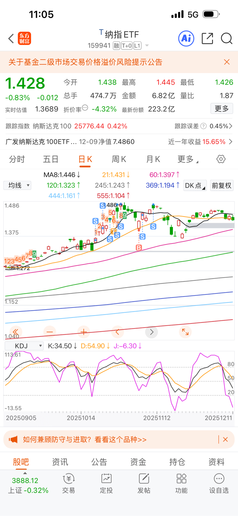Screen dimensions: 238x516
Task: Switch to 周K chart tab
Action: point(119,159)
